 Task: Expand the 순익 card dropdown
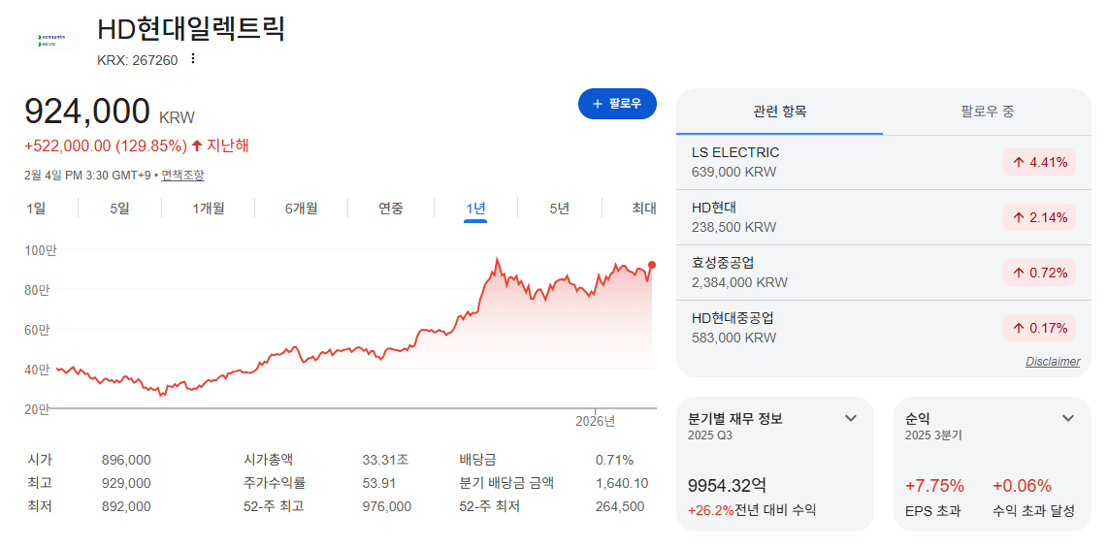[x=1067, y=419]
